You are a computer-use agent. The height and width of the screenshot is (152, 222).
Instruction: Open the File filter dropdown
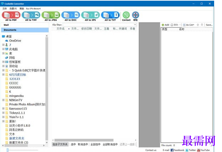(x=135, y=25)
